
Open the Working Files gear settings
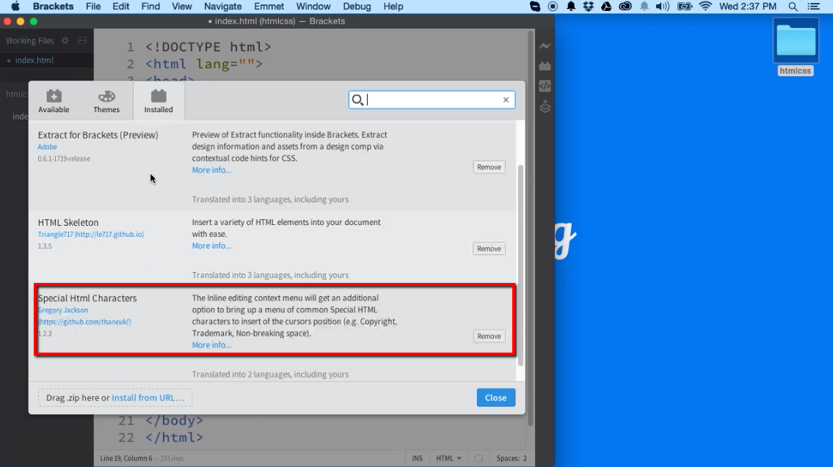[x=65, y=41]
